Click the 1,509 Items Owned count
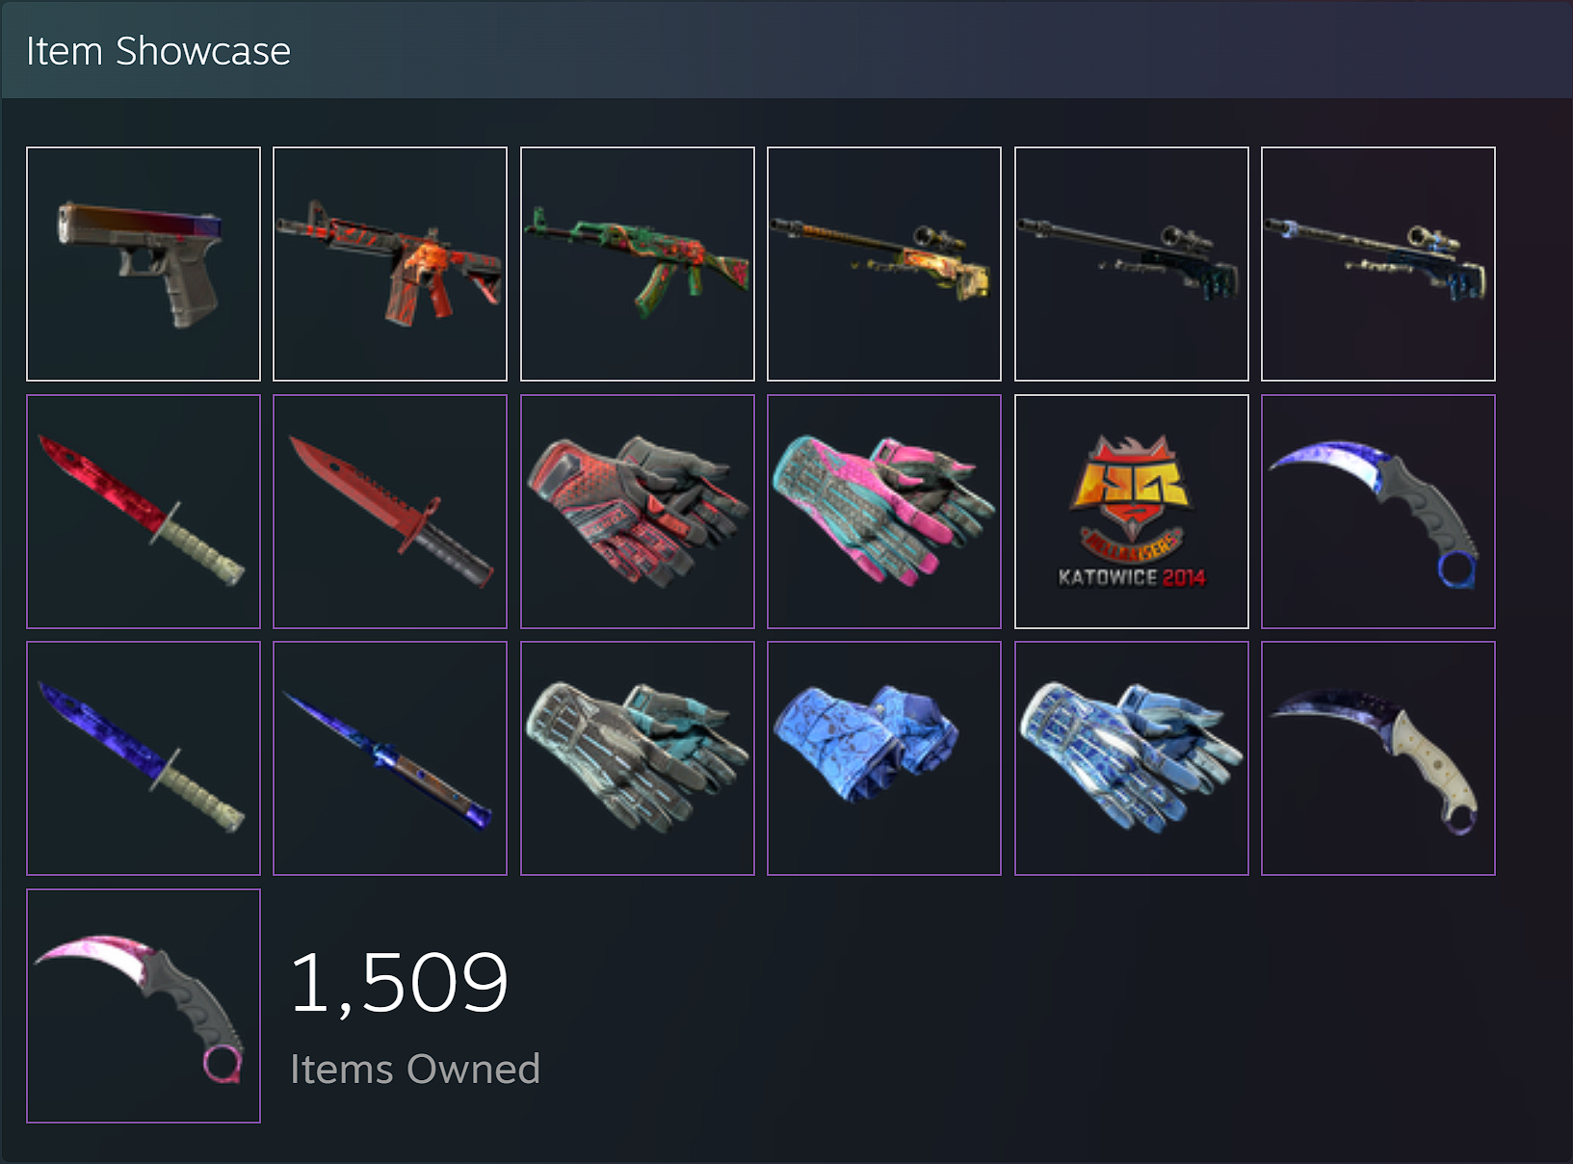Screen dimensions: 1573x1164 click(x=415, y=1018)
